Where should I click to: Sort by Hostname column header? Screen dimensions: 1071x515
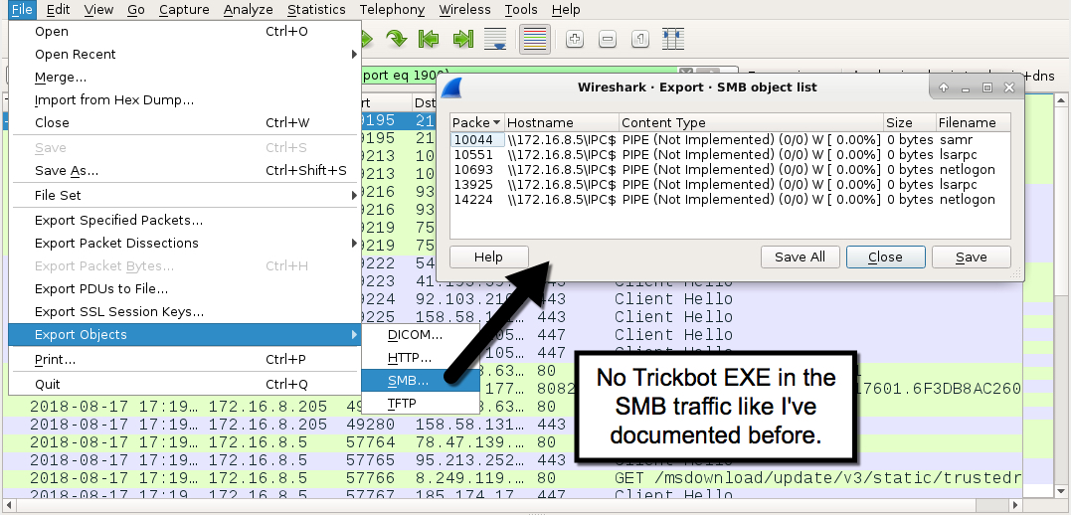pyautogui.click(x=562, y=123)
